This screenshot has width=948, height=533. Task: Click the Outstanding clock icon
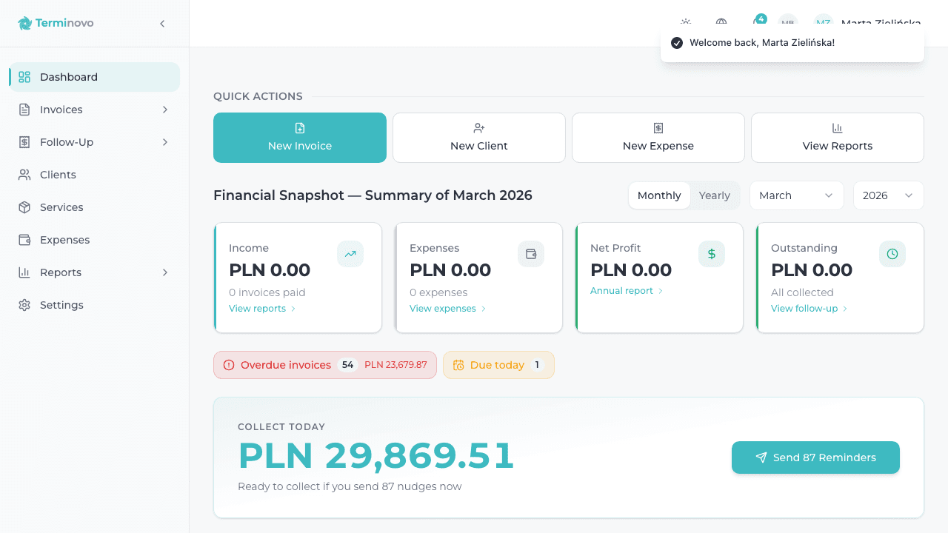click(x=892, y=254)
